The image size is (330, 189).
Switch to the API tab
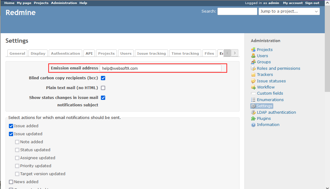tap(89, 53)
